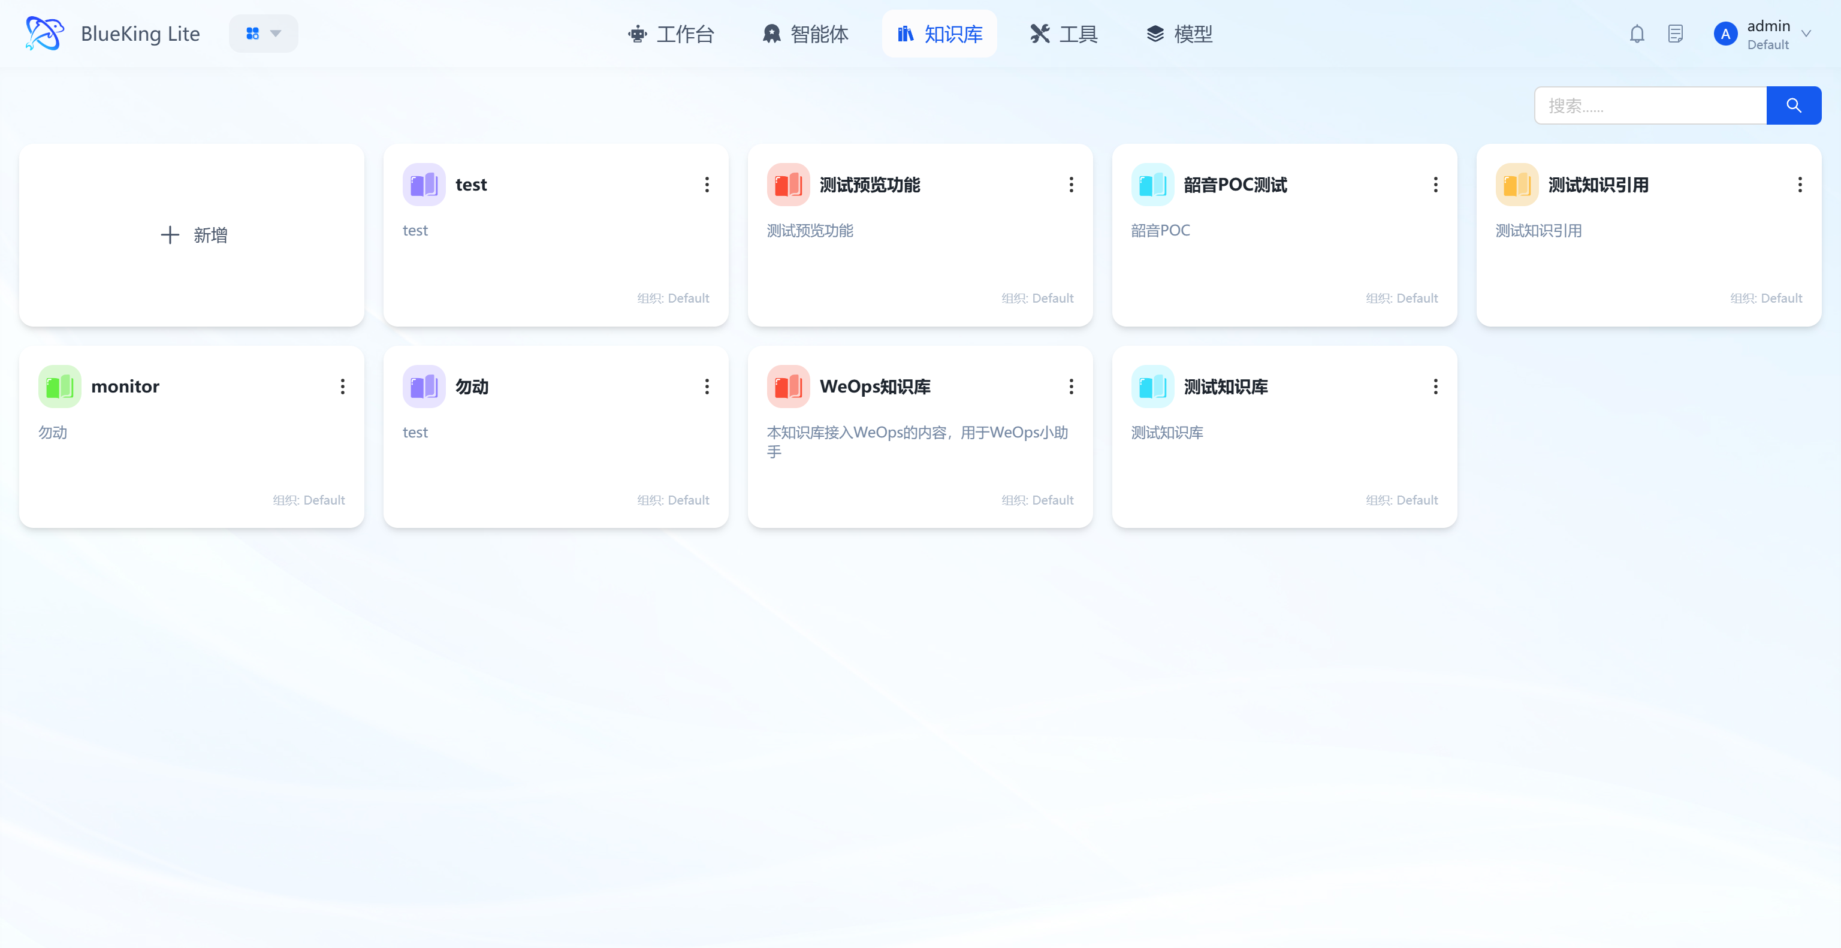Open more options for monitor card
1841x948 pixels.
point(342,387)
